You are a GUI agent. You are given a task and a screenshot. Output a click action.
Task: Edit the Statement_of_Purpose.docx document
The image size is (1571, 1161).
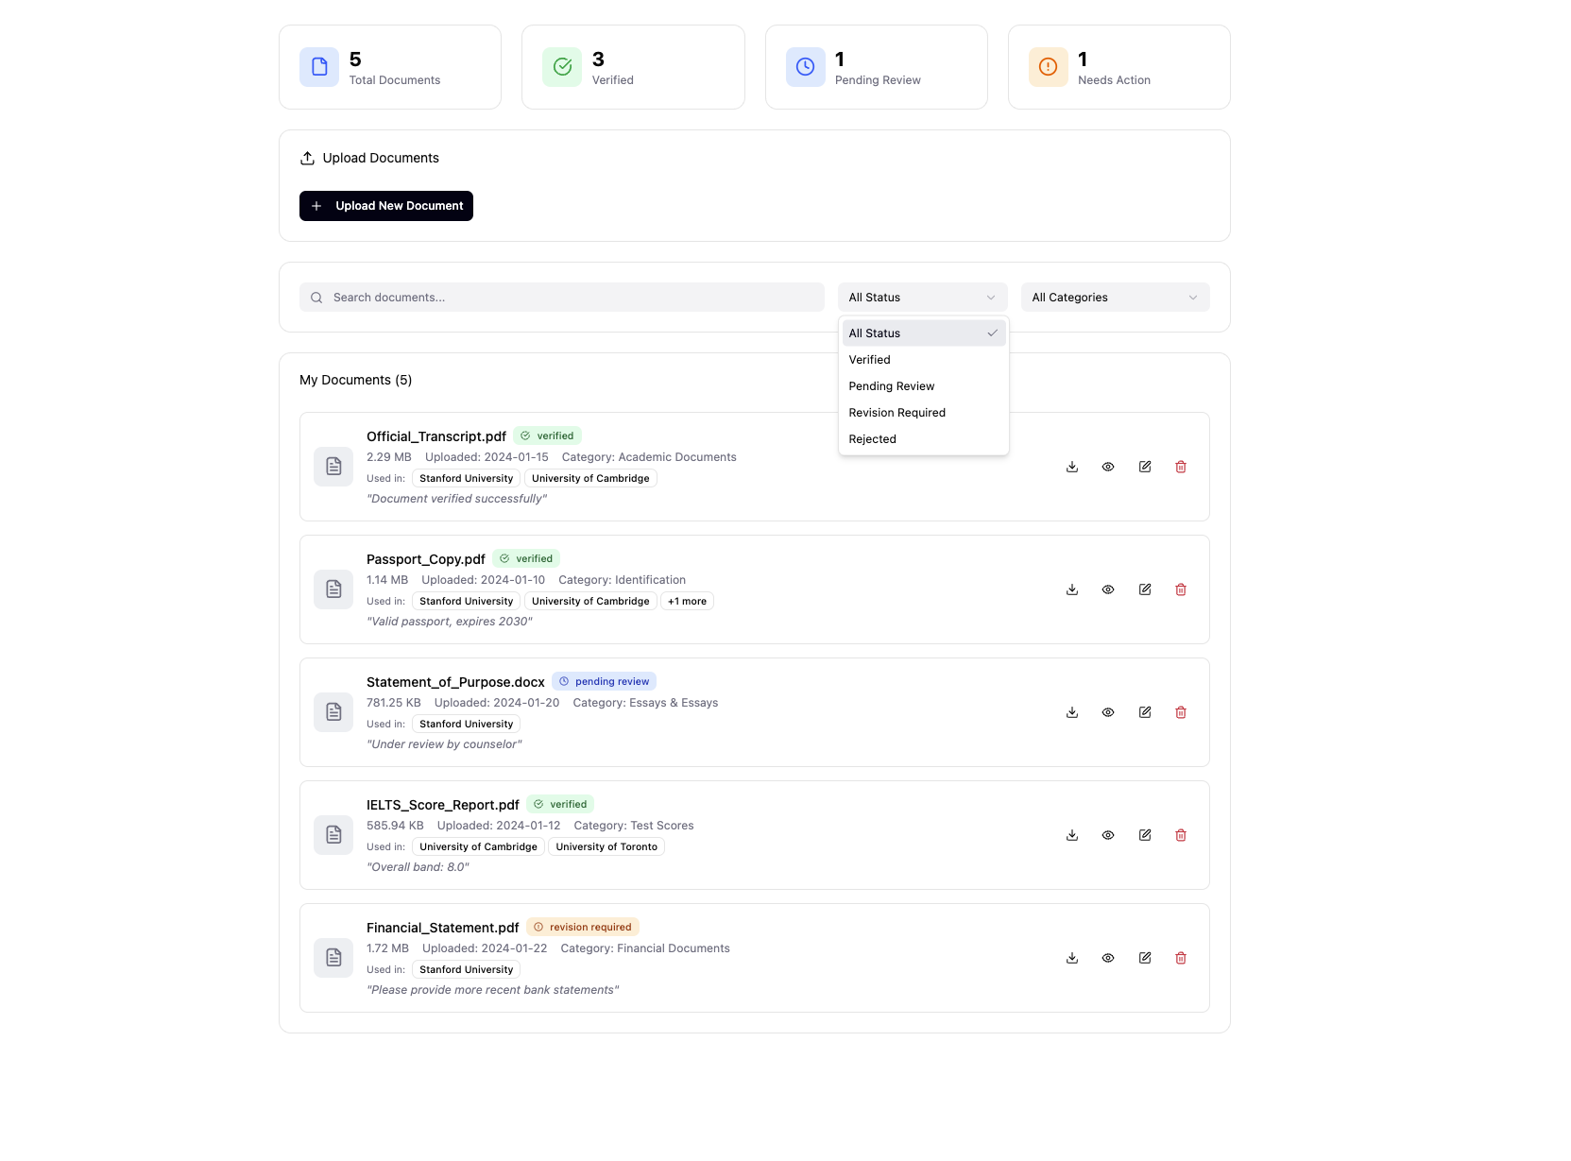pyautogui.click(x=1145, y=712)
